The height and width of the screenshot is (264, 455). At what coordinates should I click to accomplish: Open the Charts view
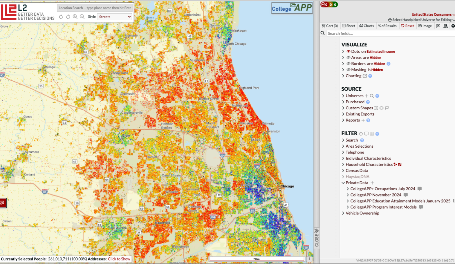[x=366, y=26]
